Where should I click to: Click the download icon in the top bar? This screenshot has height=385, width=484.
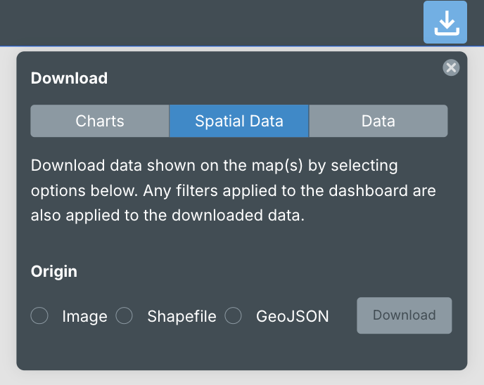445,22
